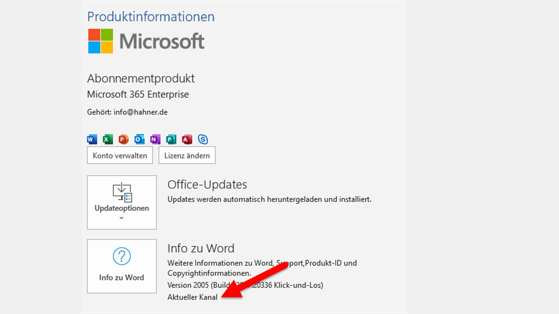
Task: Click the Info zu Word heading
Action: (x=201, y=248)
